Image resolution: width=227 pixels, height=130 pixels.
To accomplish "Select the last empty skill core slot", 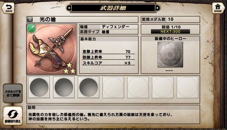I will click(x=187, y=87).
